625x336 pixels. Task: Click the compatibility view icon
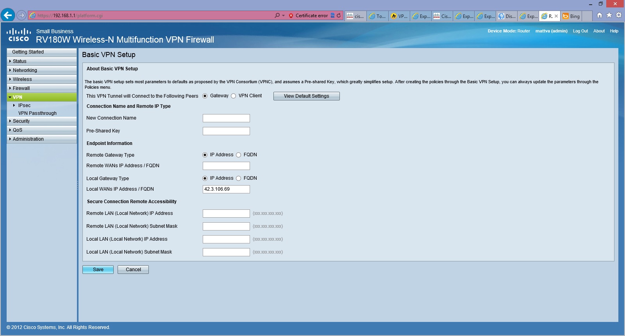(x=333, y=16)
